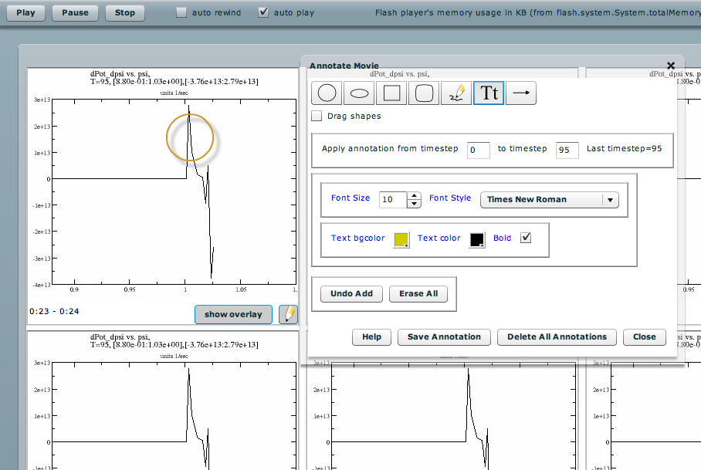Open annotation editor via pencil icon
The image size is (701, 470).
click(x=289, y=314)
